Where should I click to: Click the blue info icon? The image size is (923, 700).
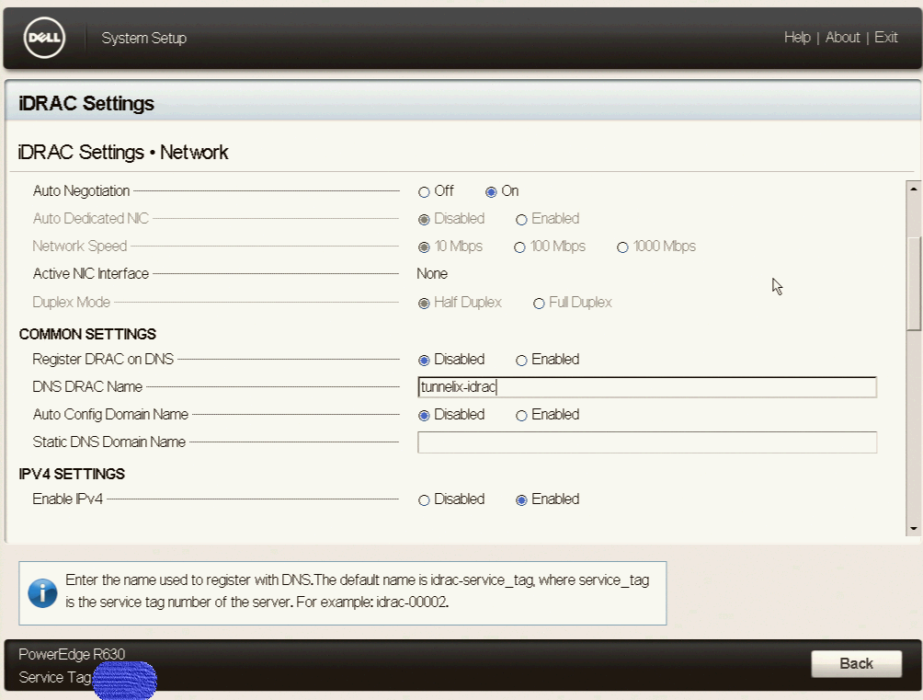(x=42, y=593)
